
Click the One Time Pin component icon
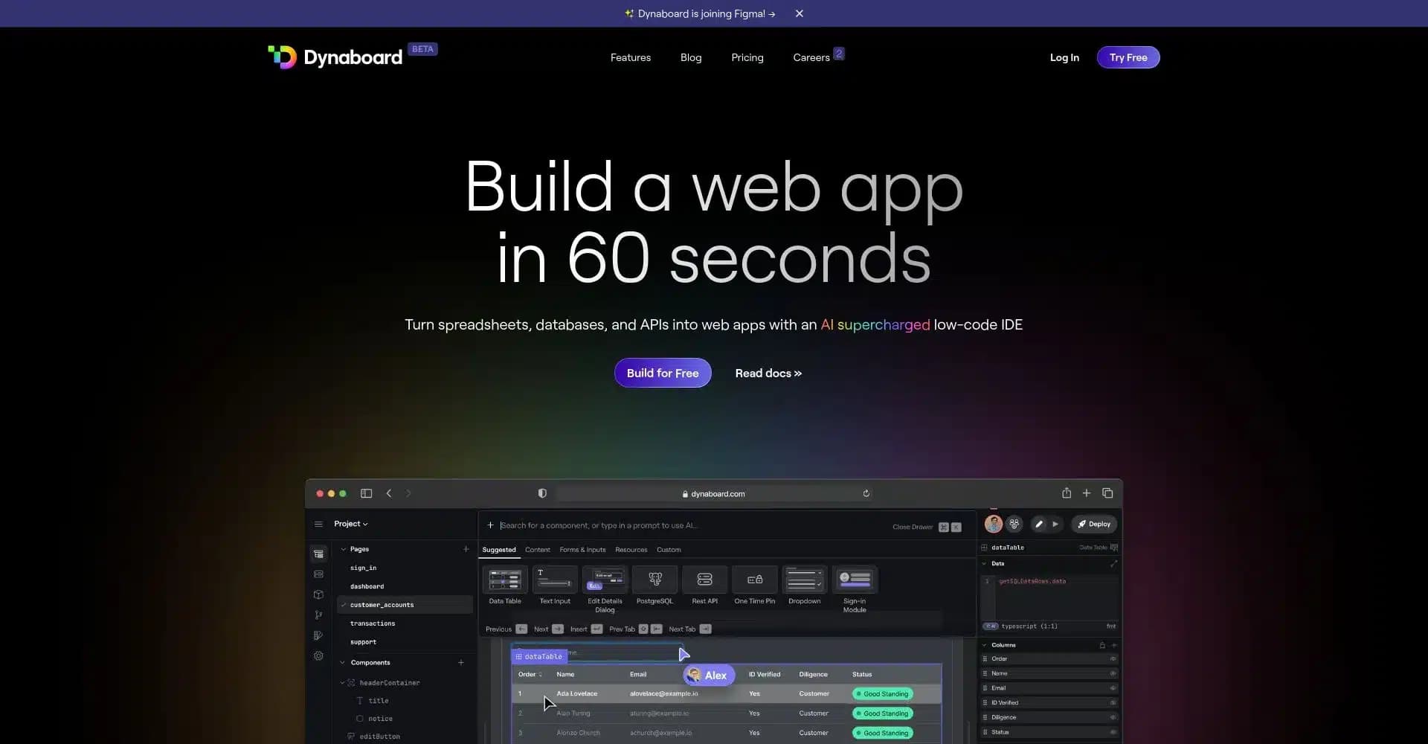[754, 580]
